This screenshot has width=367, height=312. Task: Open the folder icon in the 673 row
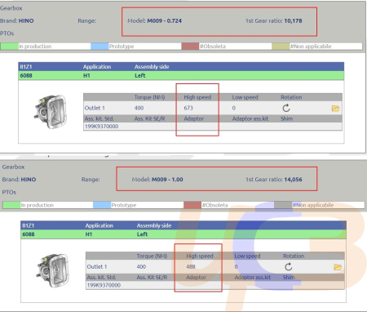(x=335, y=109)
